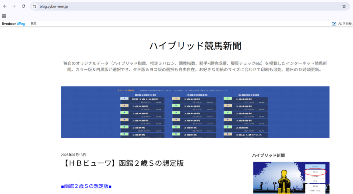
Task: Open the post 【ＨＢビューワ】函館２歳Ｓの想定版
Action: tap(122, 163)
